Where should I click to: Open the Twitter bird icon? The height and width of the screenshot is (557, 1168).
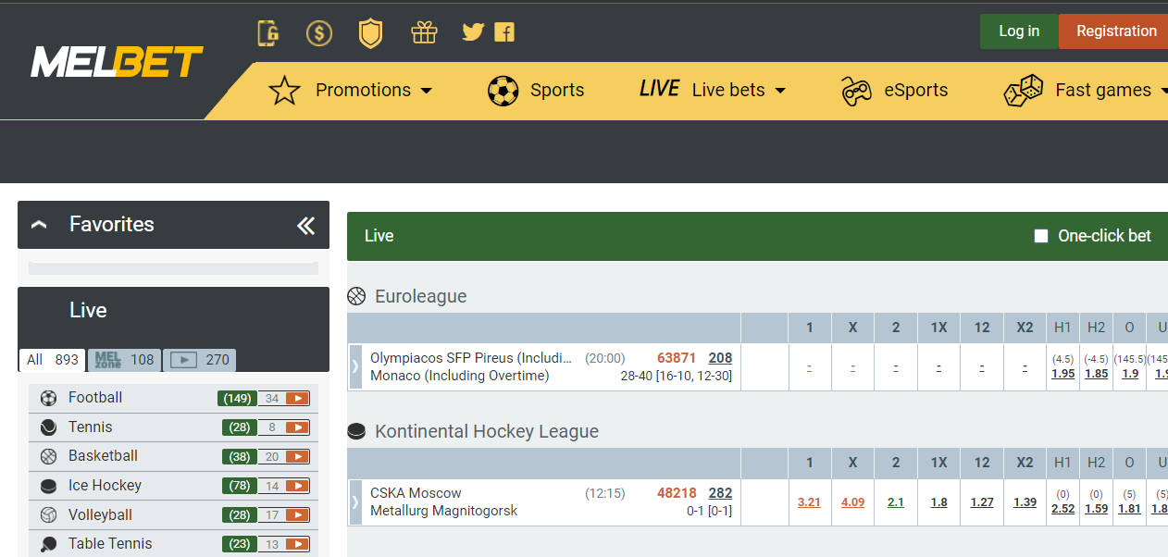[473, 32]
